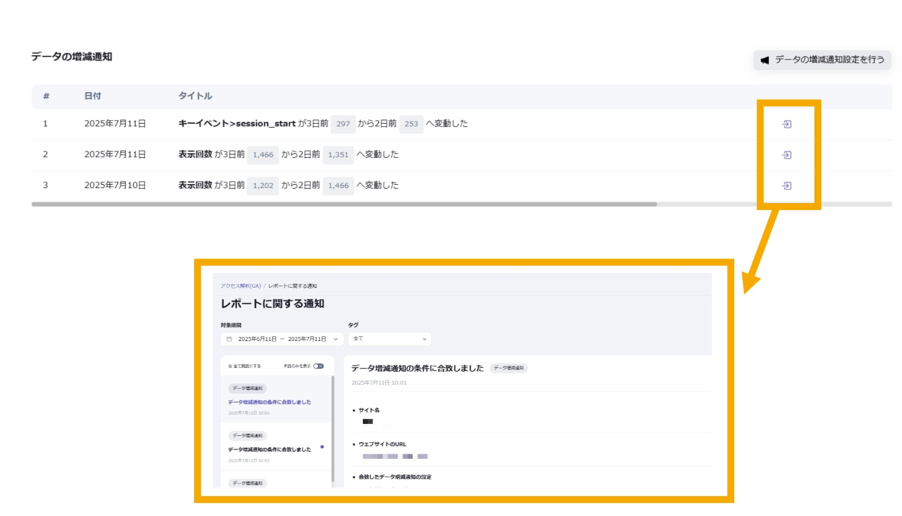Toggle 未読のみを表示 switch
Viewport: 902px width, 516px height.
318,366
